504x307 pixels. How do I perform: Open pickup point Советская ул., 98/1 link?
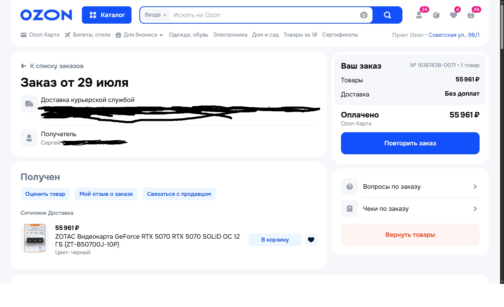point(454,35)
